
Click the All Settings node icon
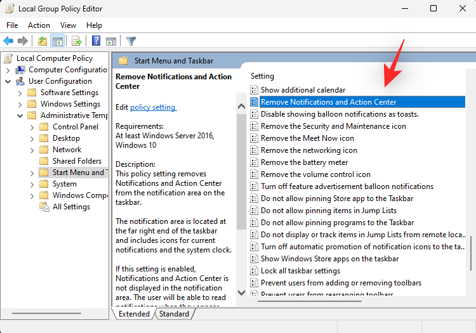coord(44,207)
